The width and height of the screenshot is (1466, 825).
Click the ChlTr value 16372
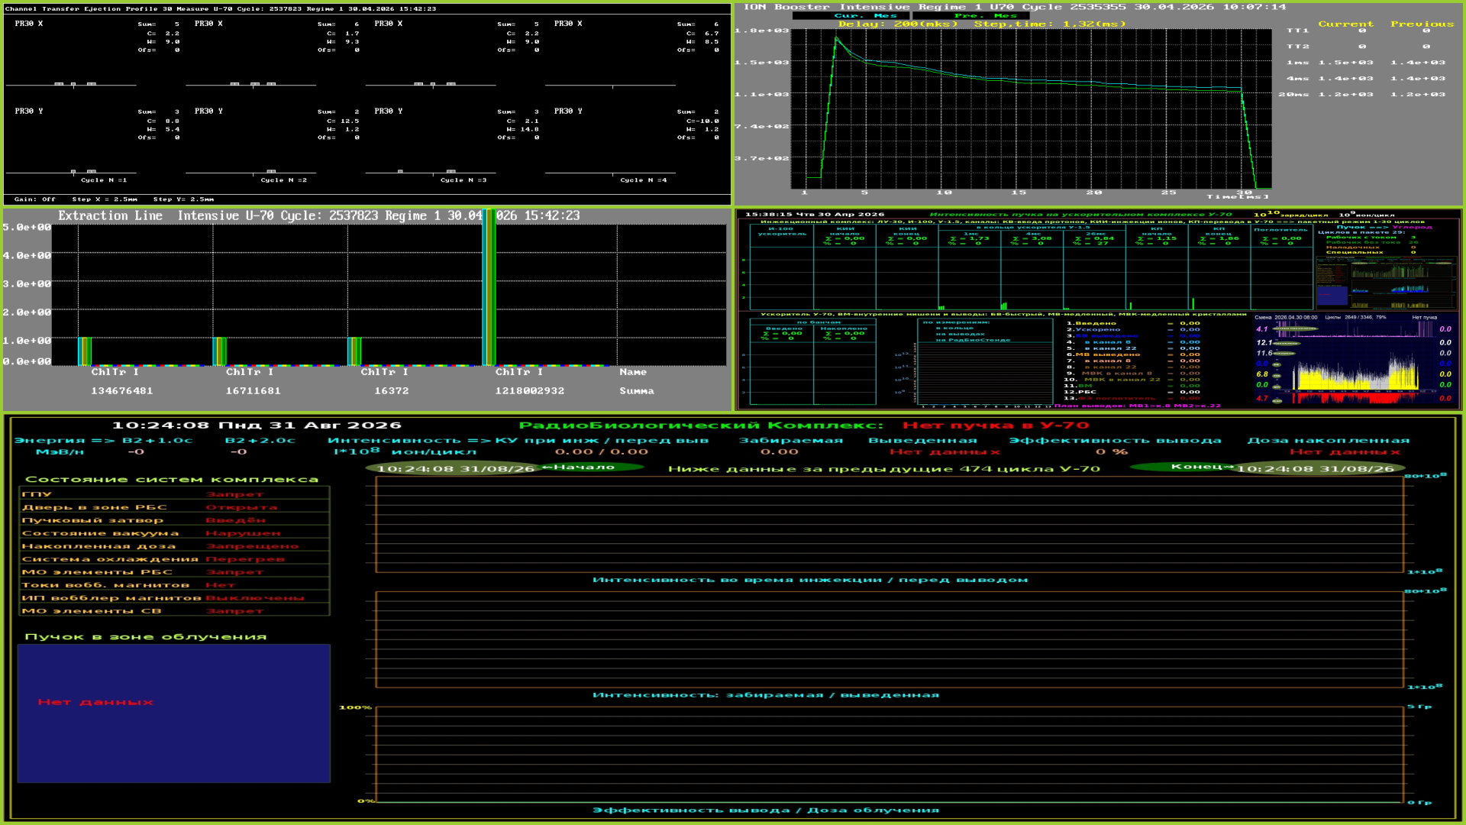pyautogui.click(x=392, y=391)
